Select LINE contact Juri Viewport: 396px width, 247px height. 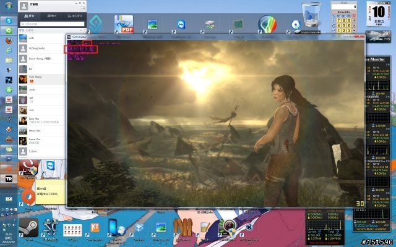[42, 110]
